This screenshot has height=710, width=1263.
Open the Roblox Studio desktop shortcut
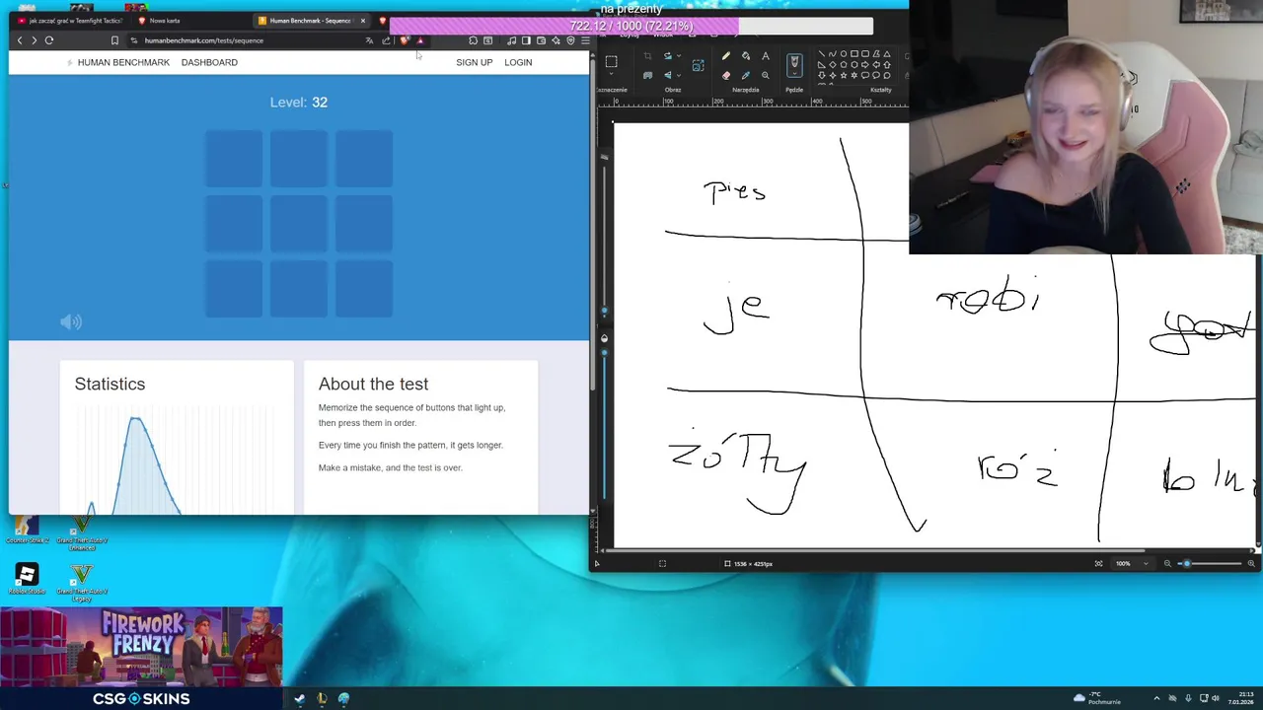pos(27,579)
